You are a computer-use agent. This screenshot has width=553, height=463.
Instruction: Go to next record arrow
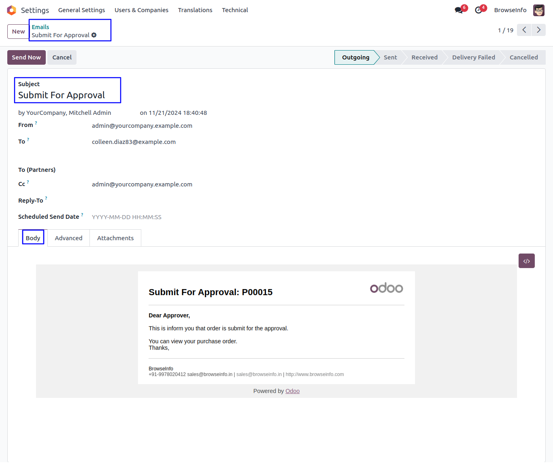coord(538,30)
